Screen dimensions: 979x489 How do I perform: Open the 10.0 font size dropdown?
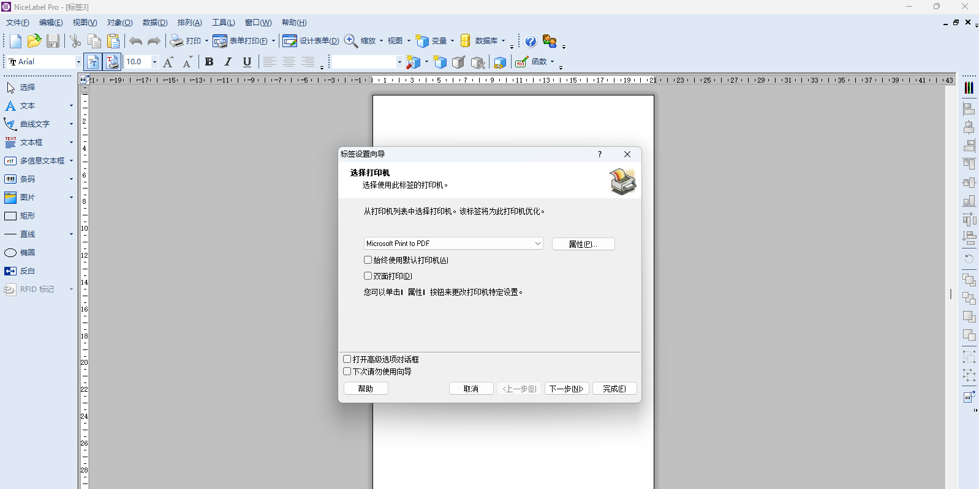coord(154,62)
